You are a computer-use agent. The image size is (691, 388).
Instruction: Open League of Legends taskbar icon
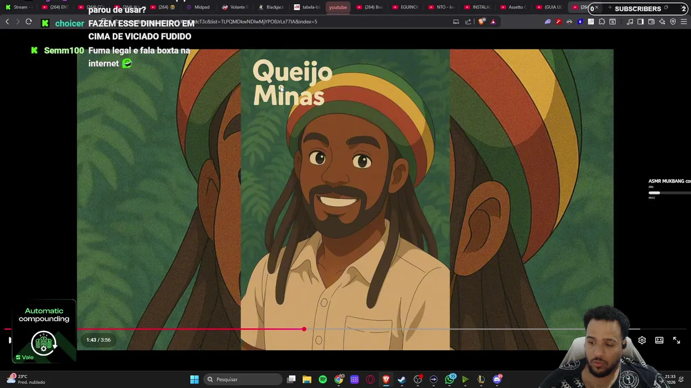click(481, 379)
